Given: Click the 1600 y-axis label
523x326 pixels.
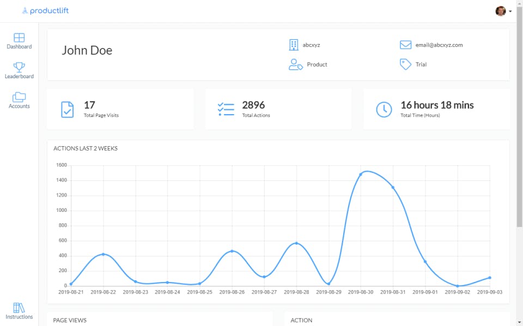Looking at the screenshot, I should [x=62, y=165].
